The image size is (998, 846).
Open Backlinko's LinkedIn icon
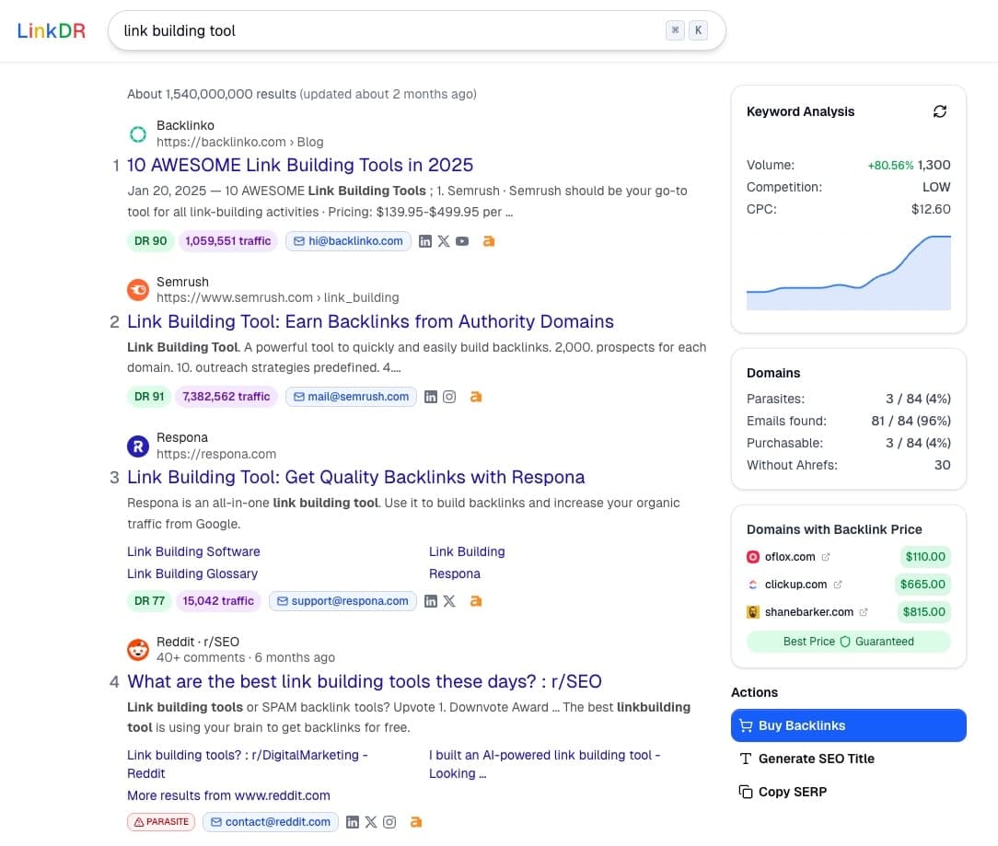pyautogui.click(x=425, y=241)
